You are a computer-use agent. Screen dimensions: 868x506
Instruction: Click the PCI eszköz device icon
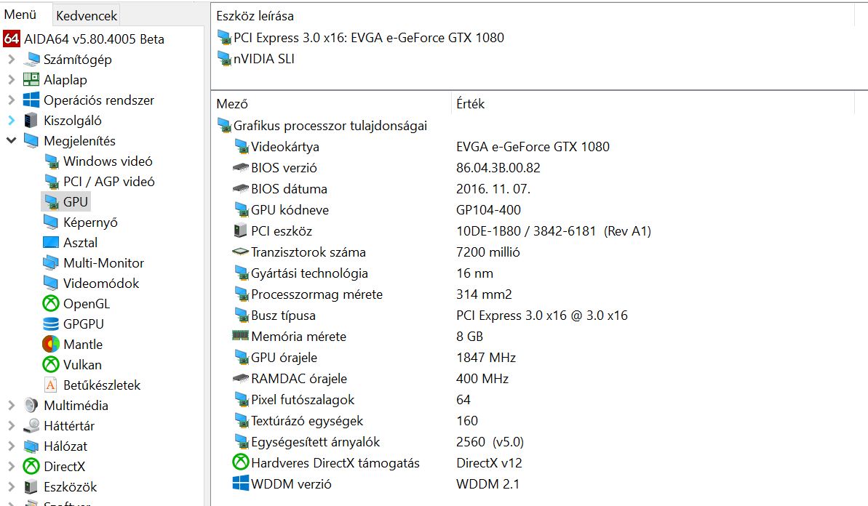click(x=240, y=230)
